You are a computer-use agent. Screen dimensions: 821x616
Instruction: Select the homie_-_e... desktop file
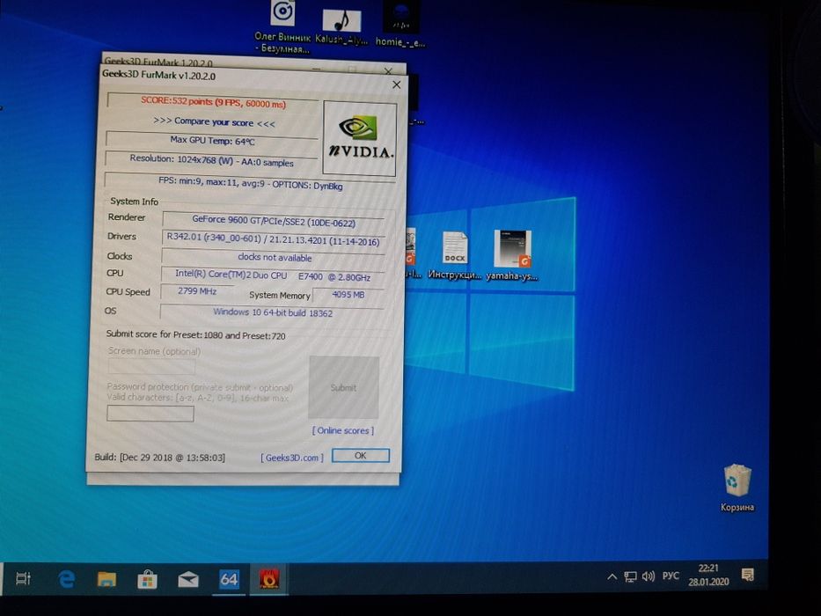400,24
